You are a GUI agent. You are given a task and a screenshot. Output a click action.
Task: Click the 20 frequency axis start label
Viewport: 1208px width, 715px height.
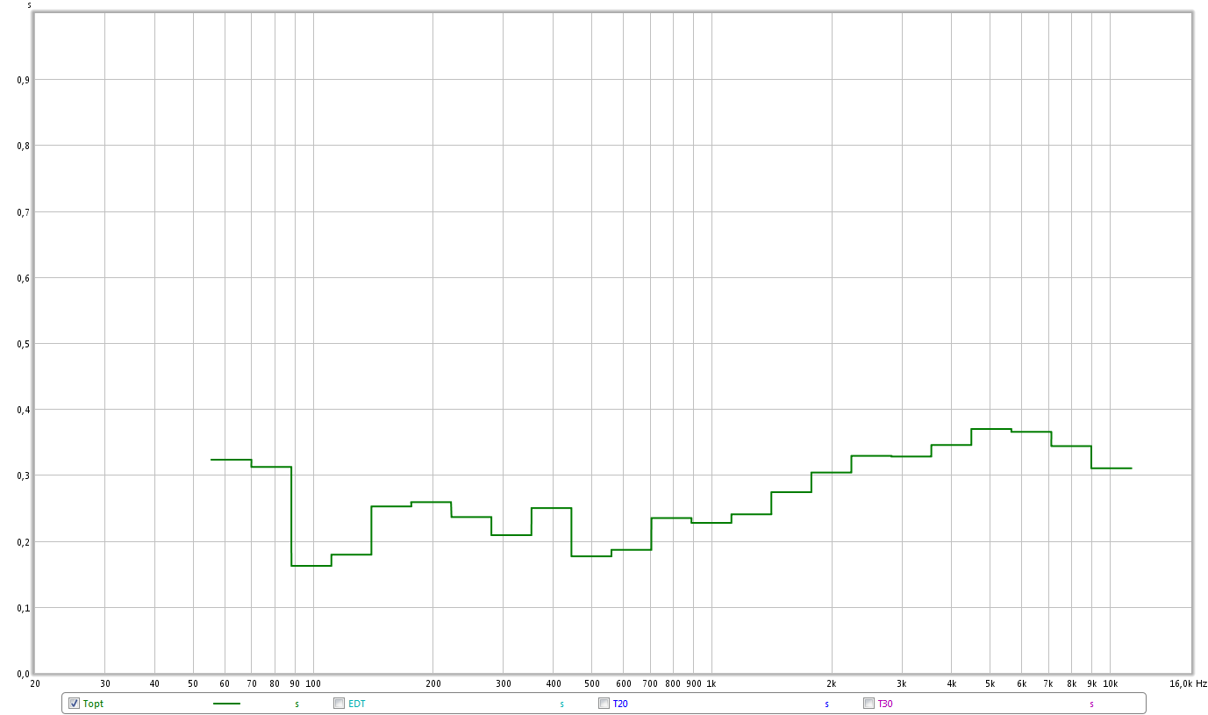click(35, 683)
